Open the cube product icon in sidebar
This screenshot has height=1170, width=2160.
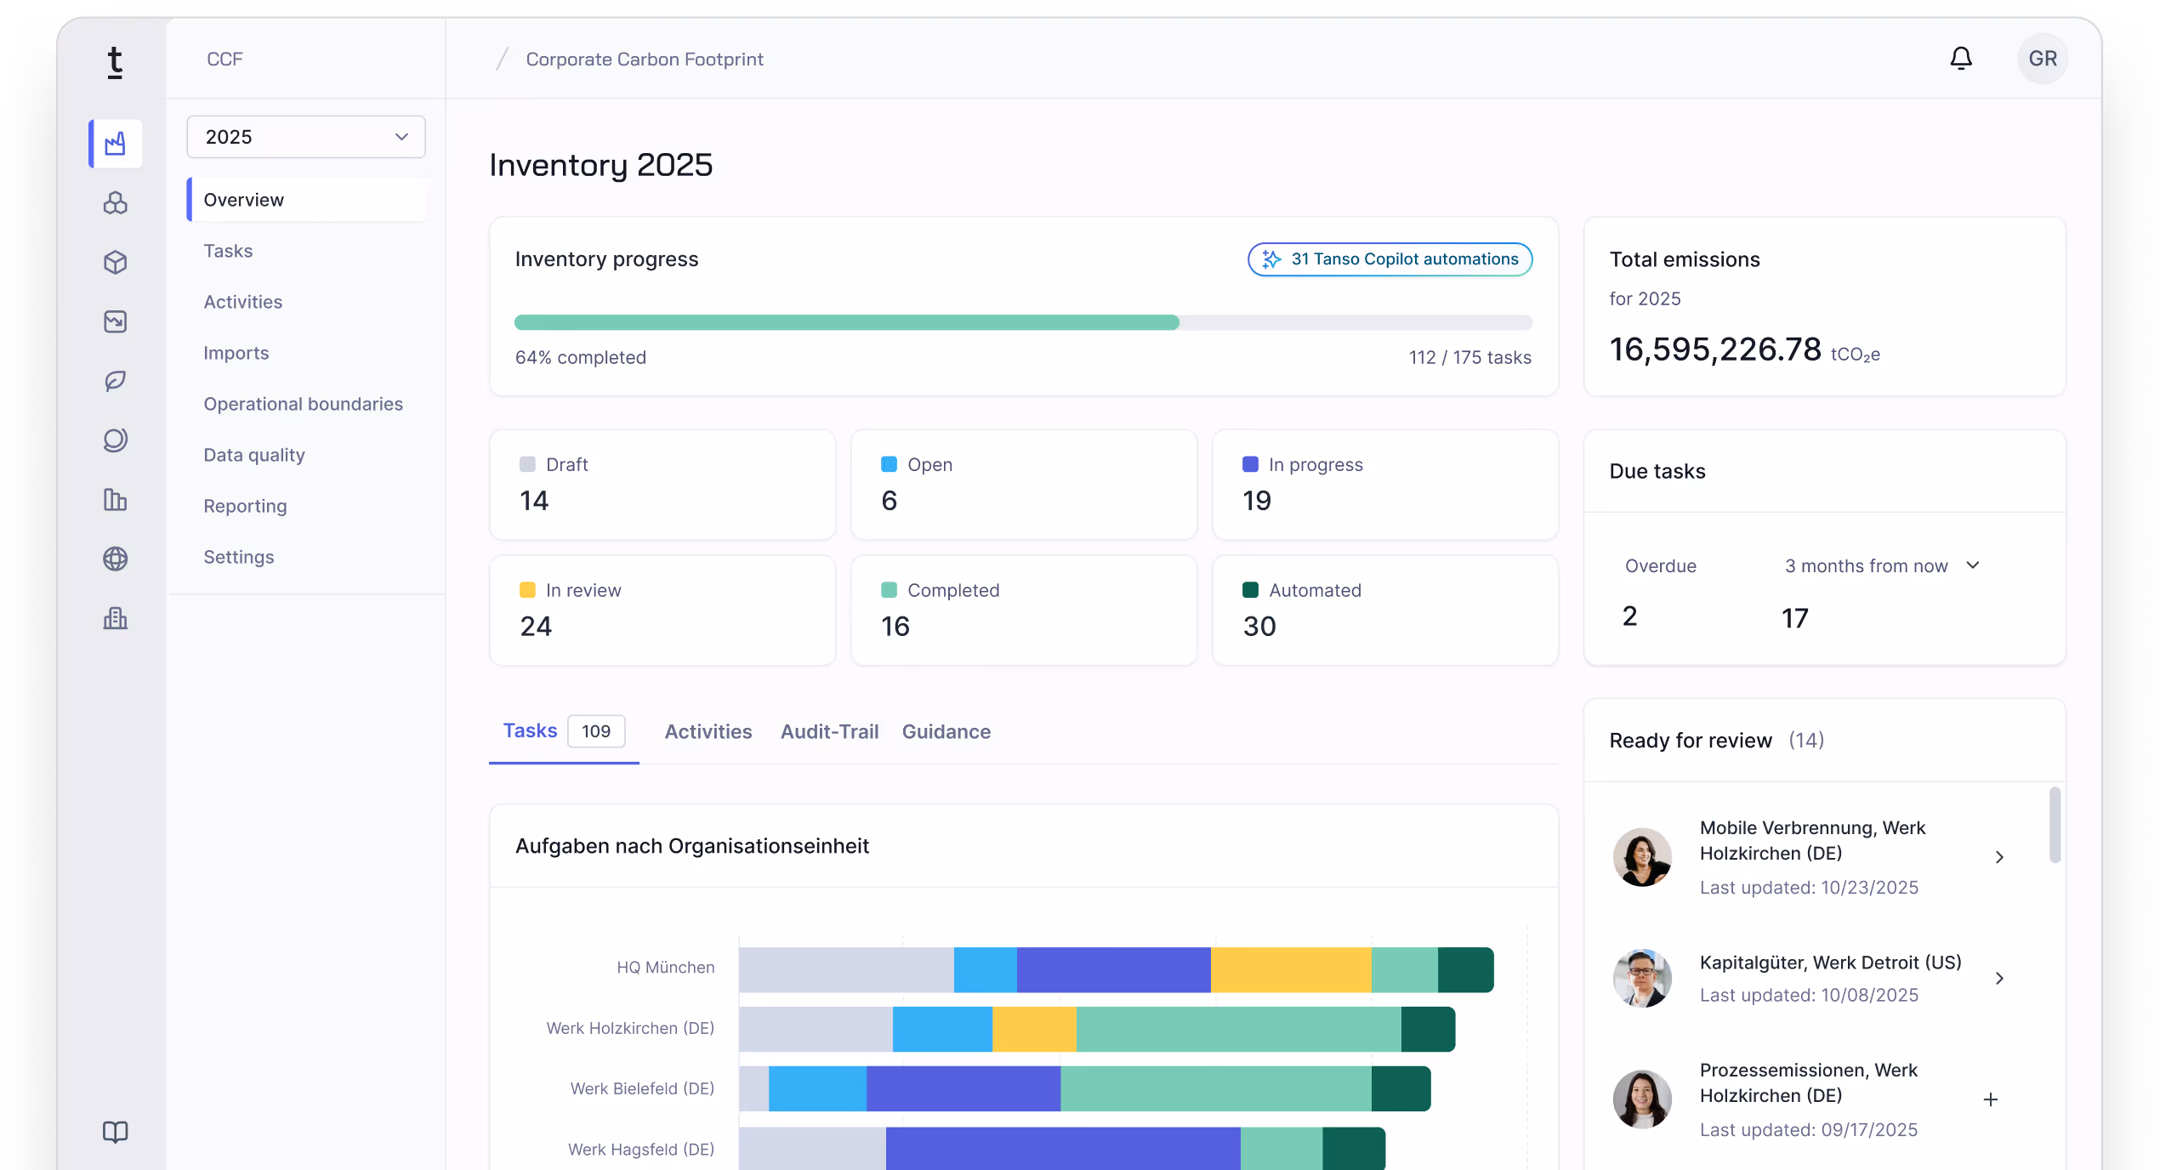pyautogui.click(x=116, y=262)
